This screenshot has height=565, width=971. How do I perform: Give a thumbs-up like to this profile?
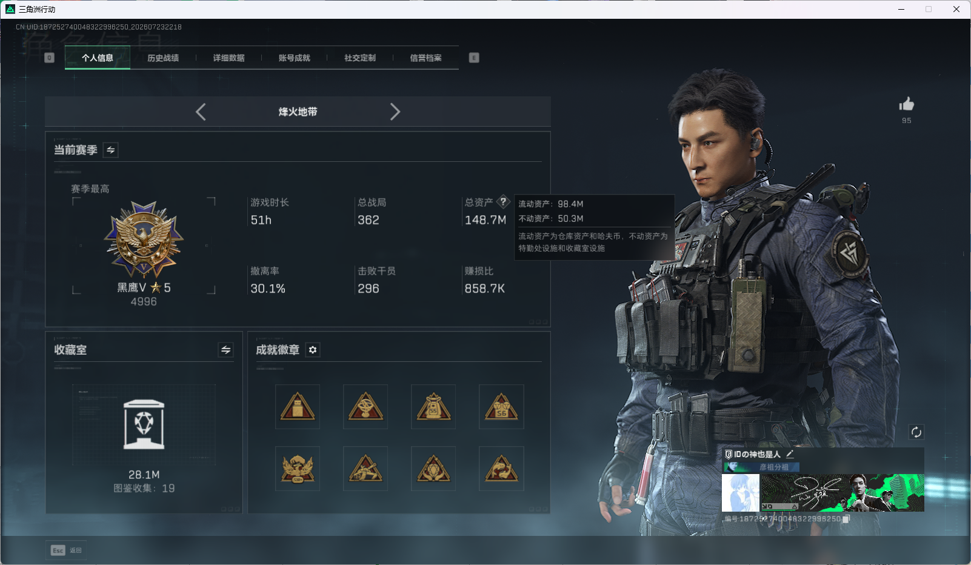pyautogui.click(x=907, y=104)
